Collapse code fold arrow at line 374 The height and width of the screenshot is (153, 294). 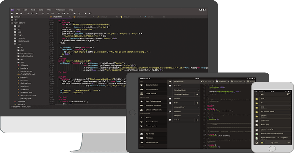(x=54, y=47)
